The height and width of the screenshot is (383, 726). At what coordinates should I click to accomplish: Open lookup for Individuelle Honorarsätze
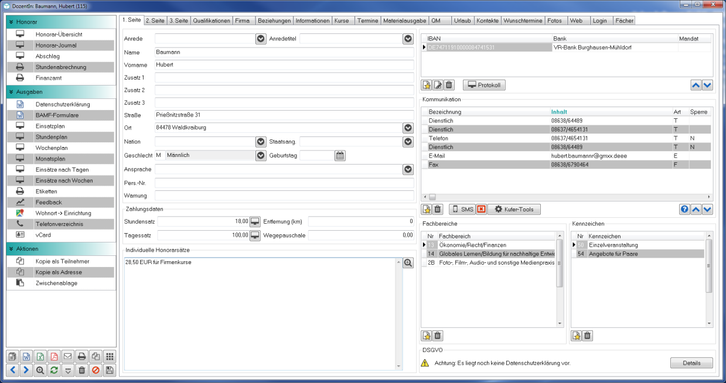408,264
